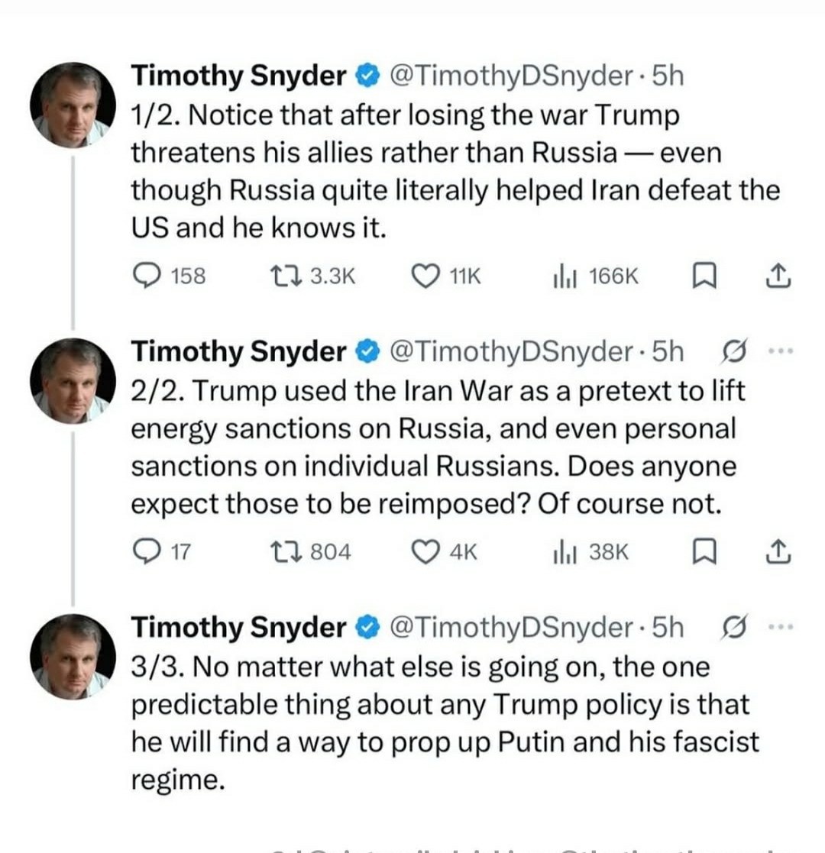This screenshot has height=853, width=825.
Task: Share the 1/2 tweet
Action: (777, 276)
